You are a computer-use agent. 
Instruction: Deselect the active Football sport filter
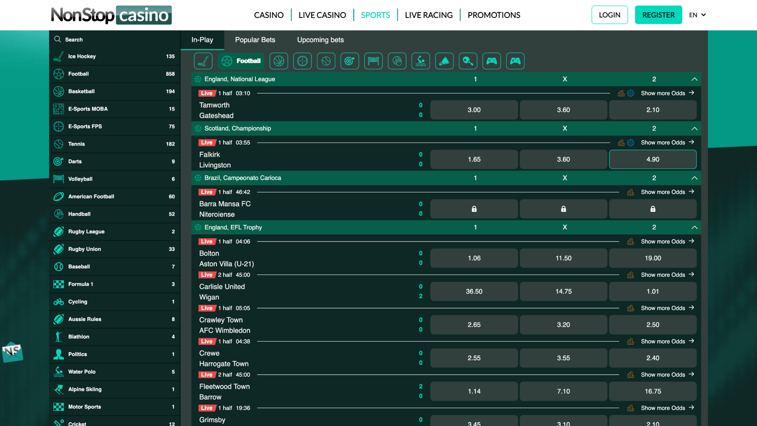[241, 61]
